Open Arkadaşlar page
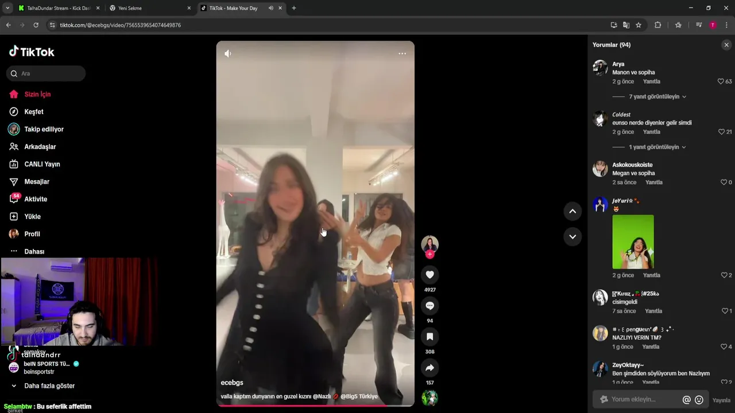The height and width of the screenshot is (413, 735). [x=40, y=147]
